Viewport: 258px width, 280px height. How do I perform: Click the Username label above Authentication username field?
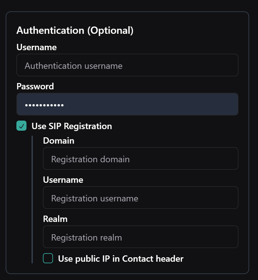[37, 47]
